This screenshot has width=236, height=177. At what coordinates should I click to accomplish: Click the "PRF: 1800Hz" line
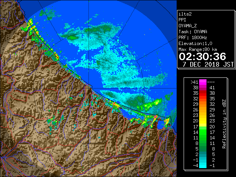pos(193,38)
